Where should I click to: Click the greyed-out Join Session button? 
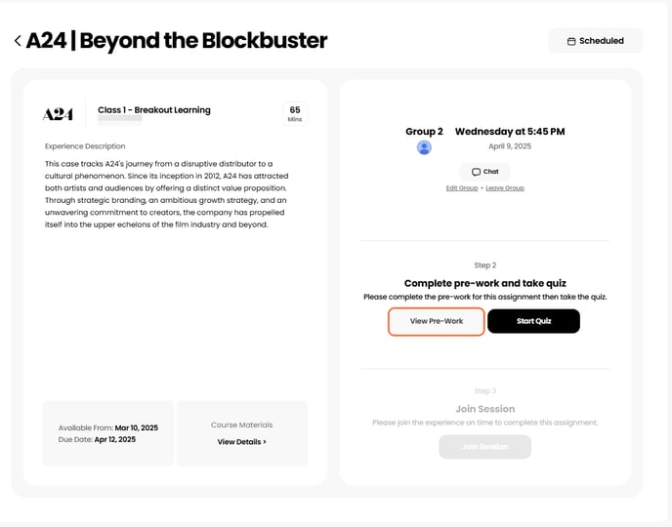click(x=484, y=447)
